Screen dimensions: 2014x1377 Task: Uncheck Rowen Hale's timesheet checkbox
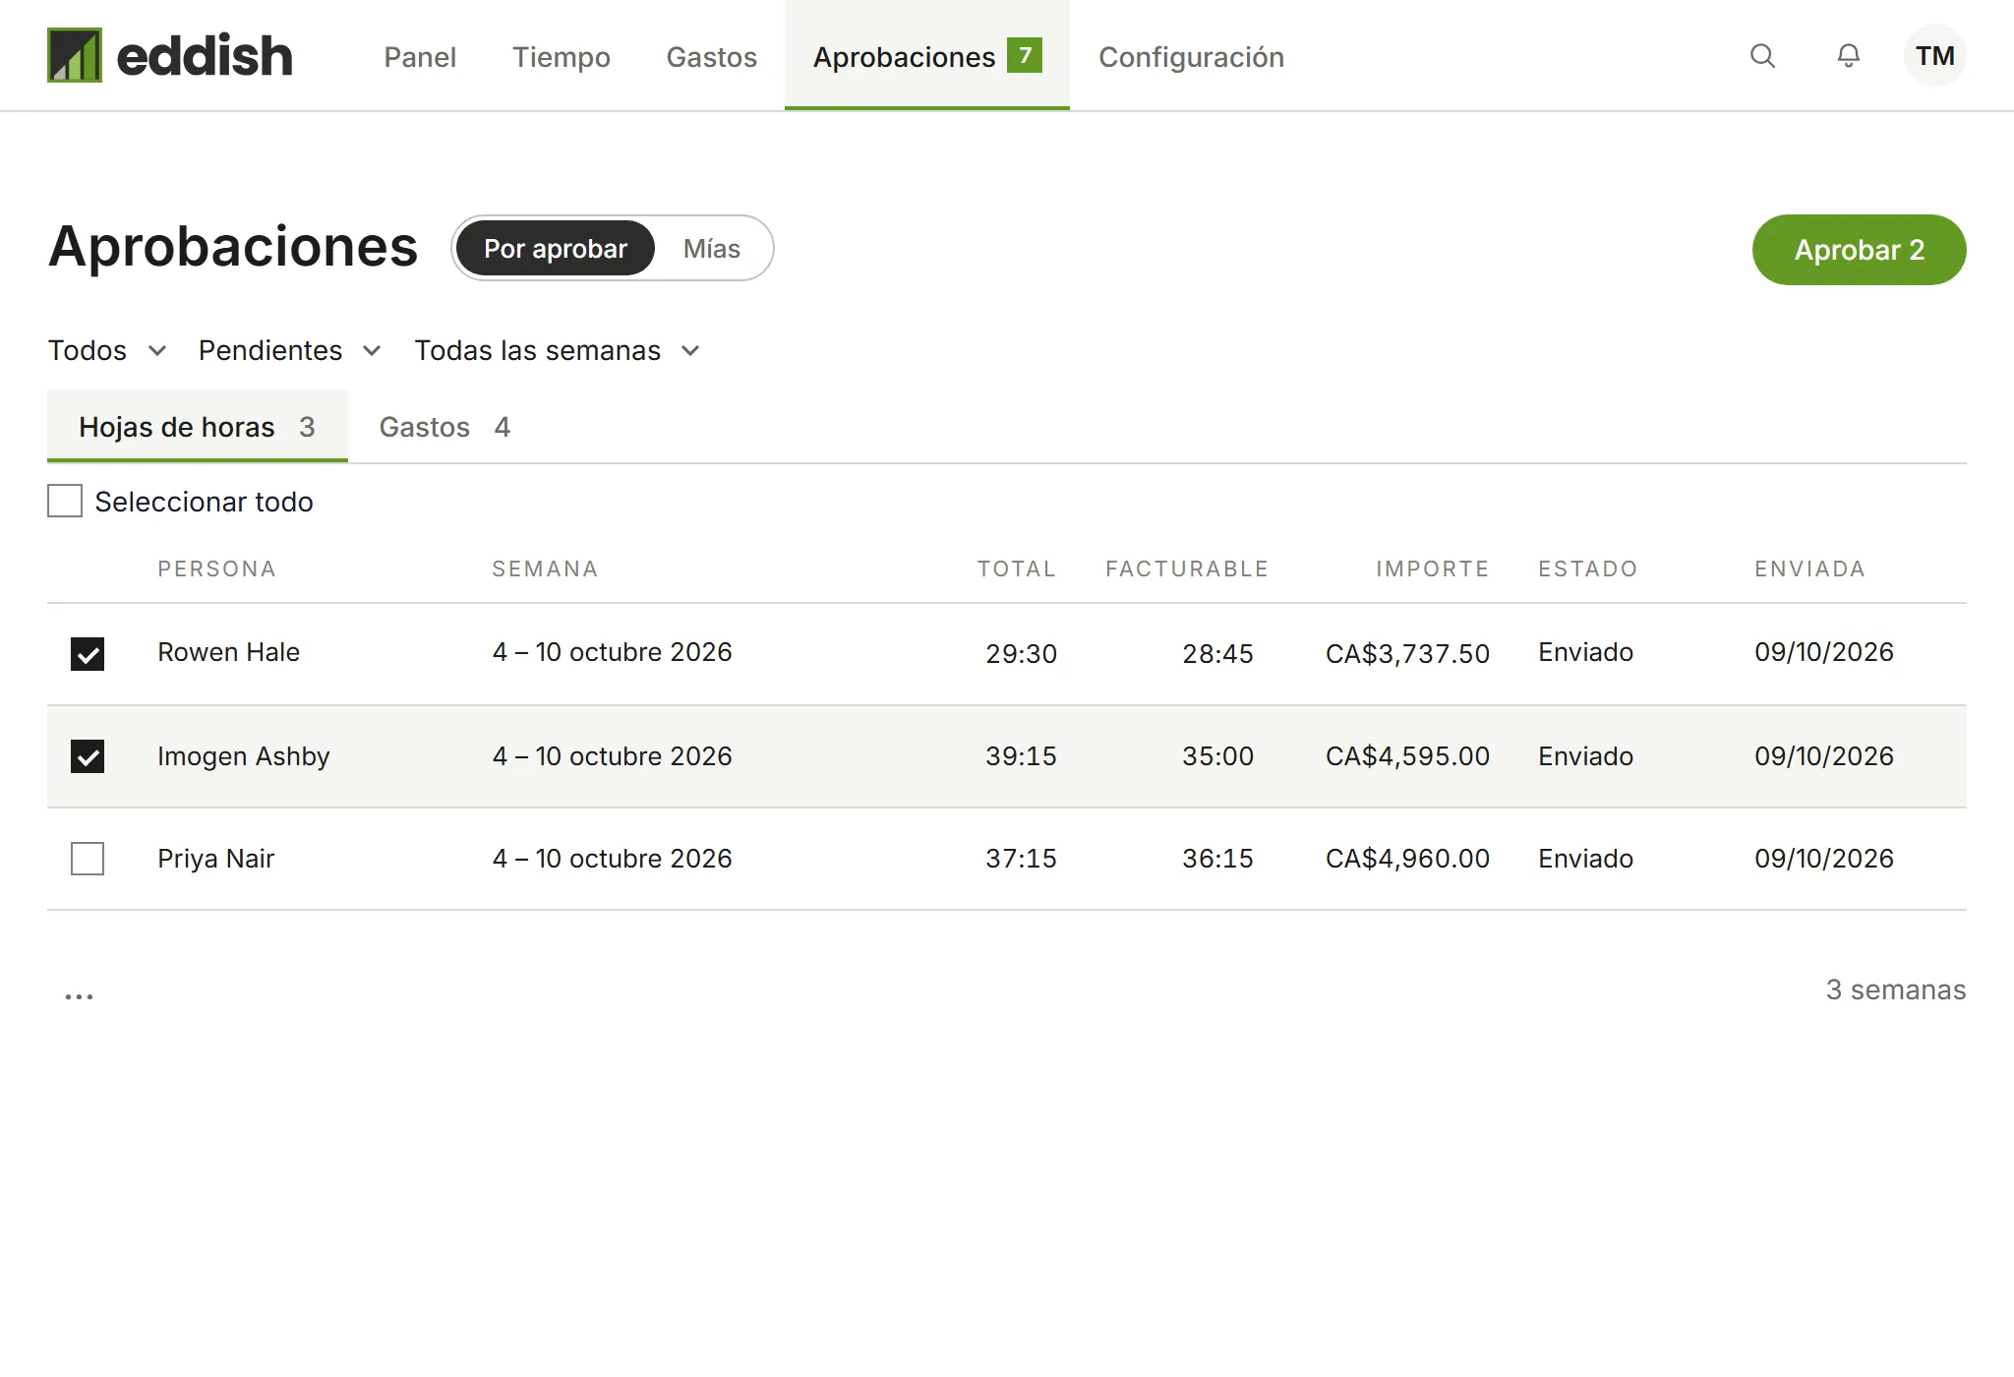[x=88, y=654]
